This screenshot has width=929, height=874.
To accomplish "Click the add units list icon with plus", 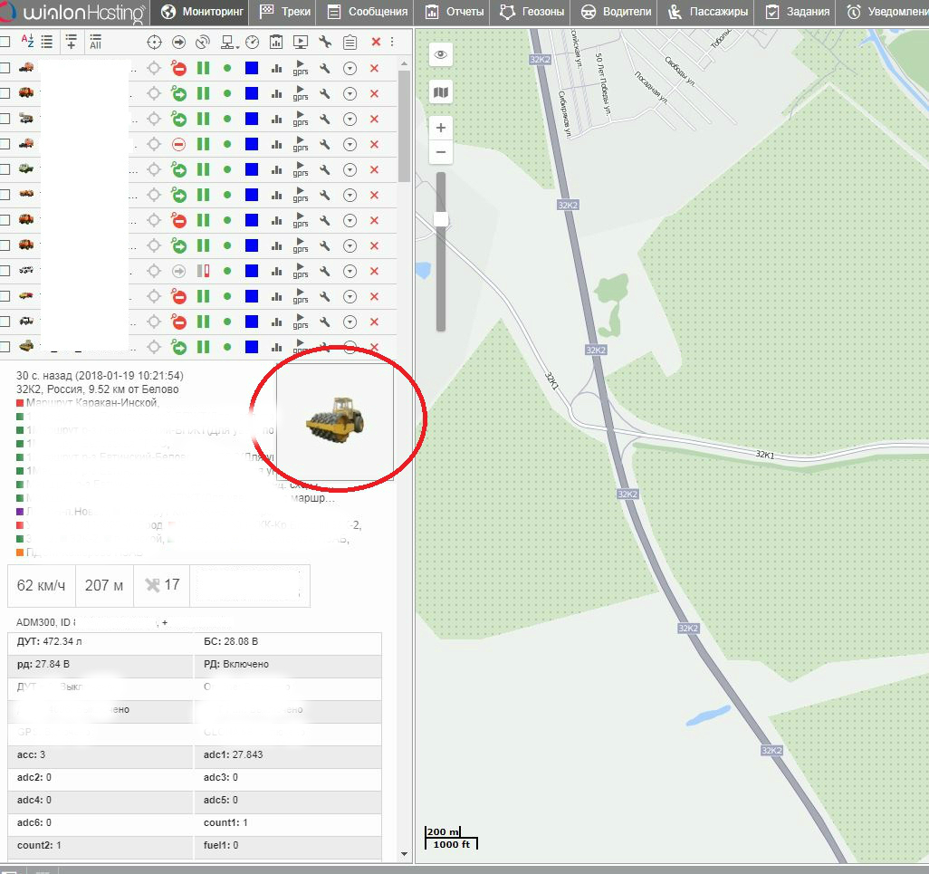I will [x=71, y=42].
